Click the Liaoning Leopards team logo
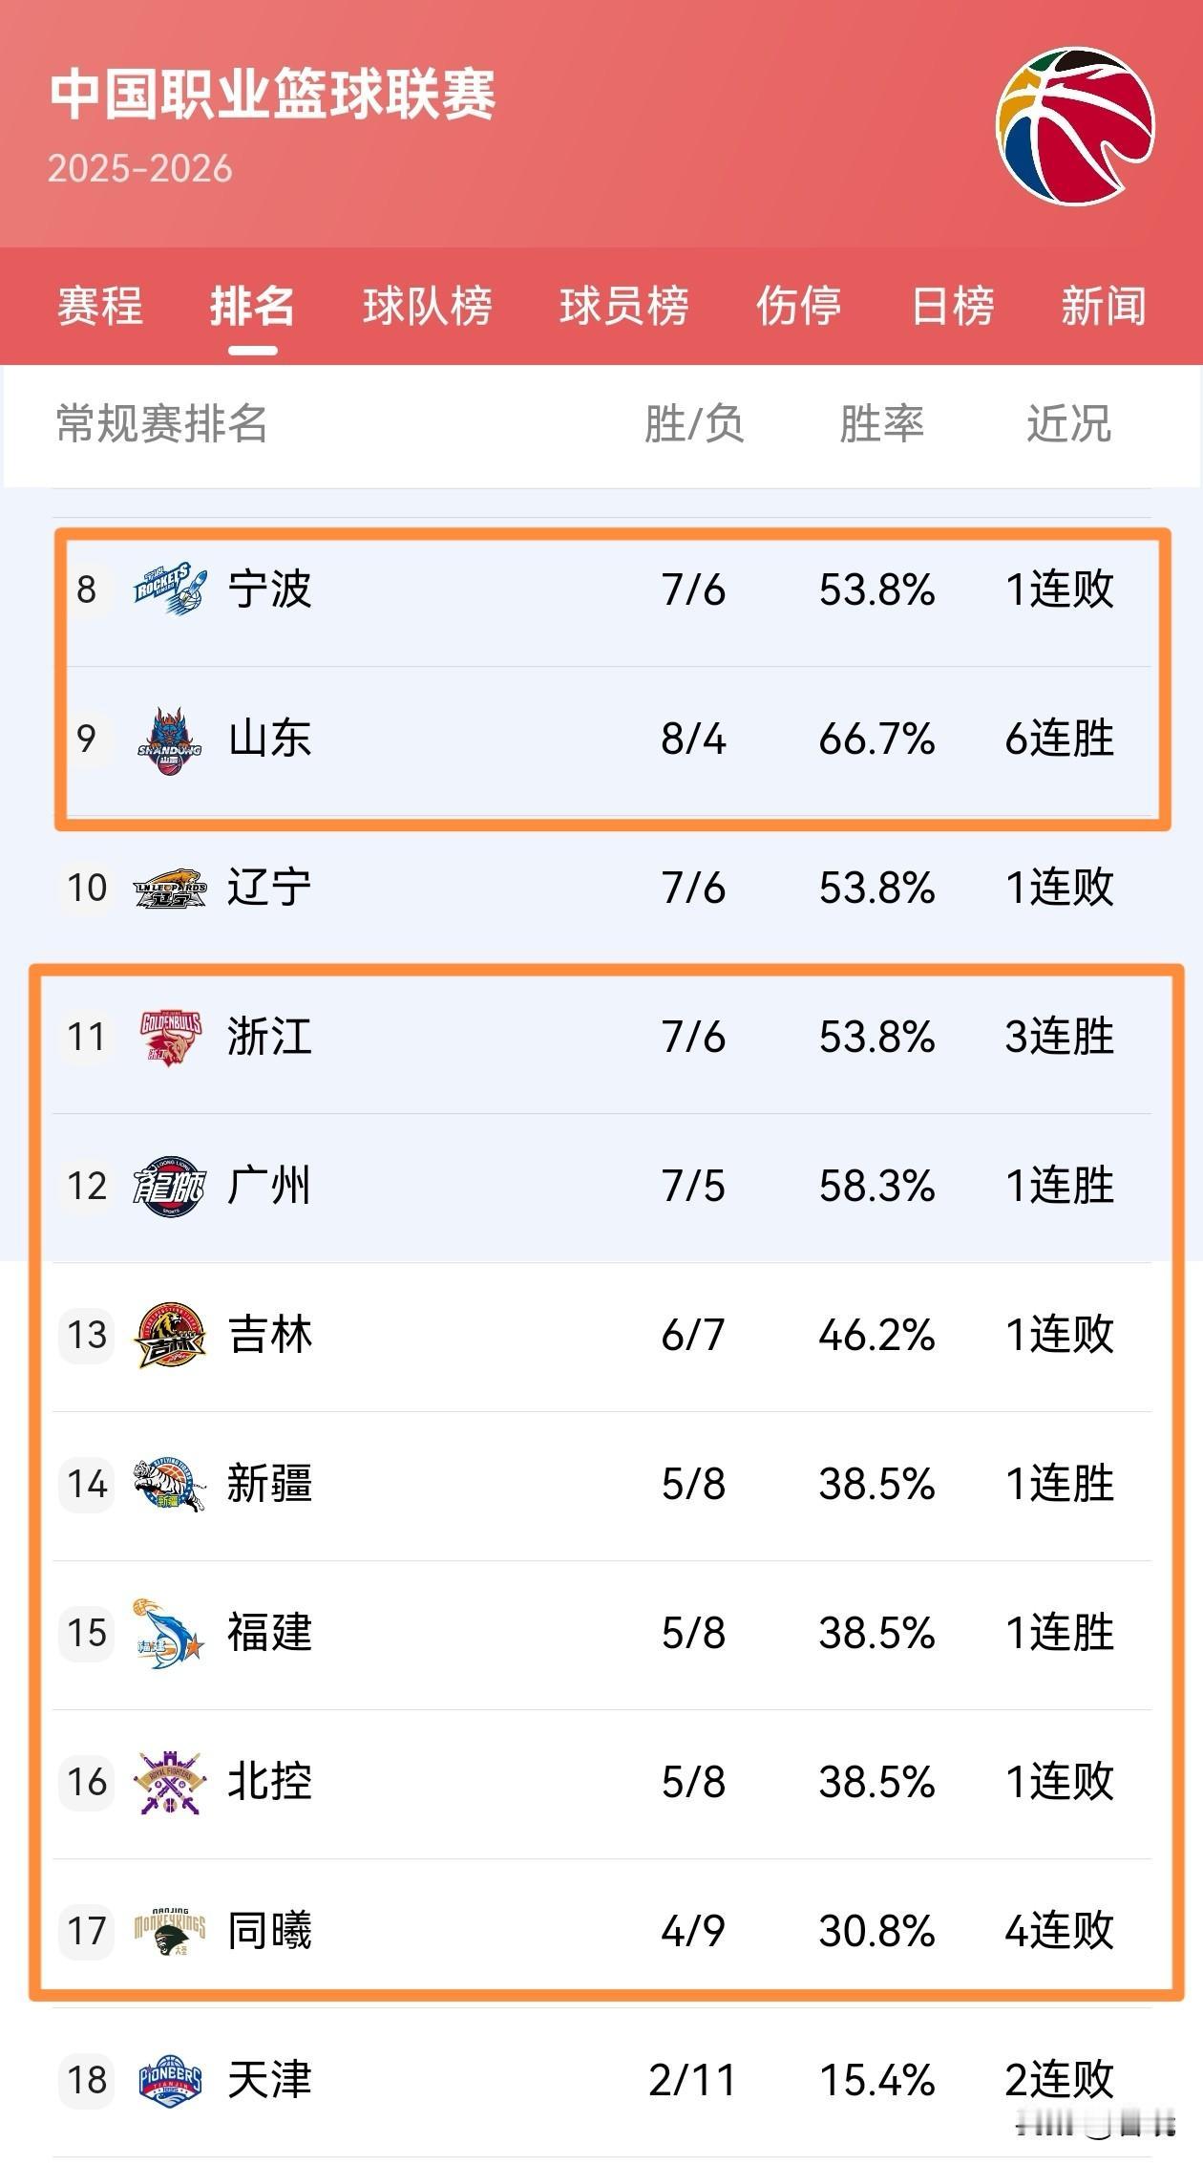The image size is (1203, 2165). pyautogui.click(x=170, y=889)
